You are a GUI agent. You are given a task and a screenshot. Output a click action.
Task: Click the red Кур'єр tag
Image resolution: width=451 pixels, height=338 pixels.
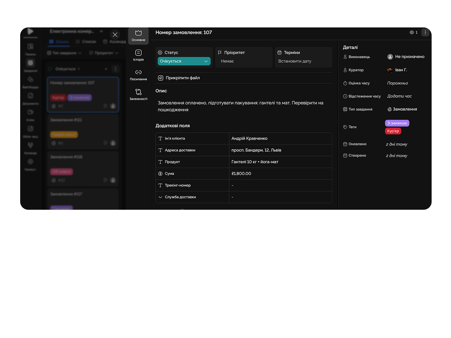click(x=393, y=131)
